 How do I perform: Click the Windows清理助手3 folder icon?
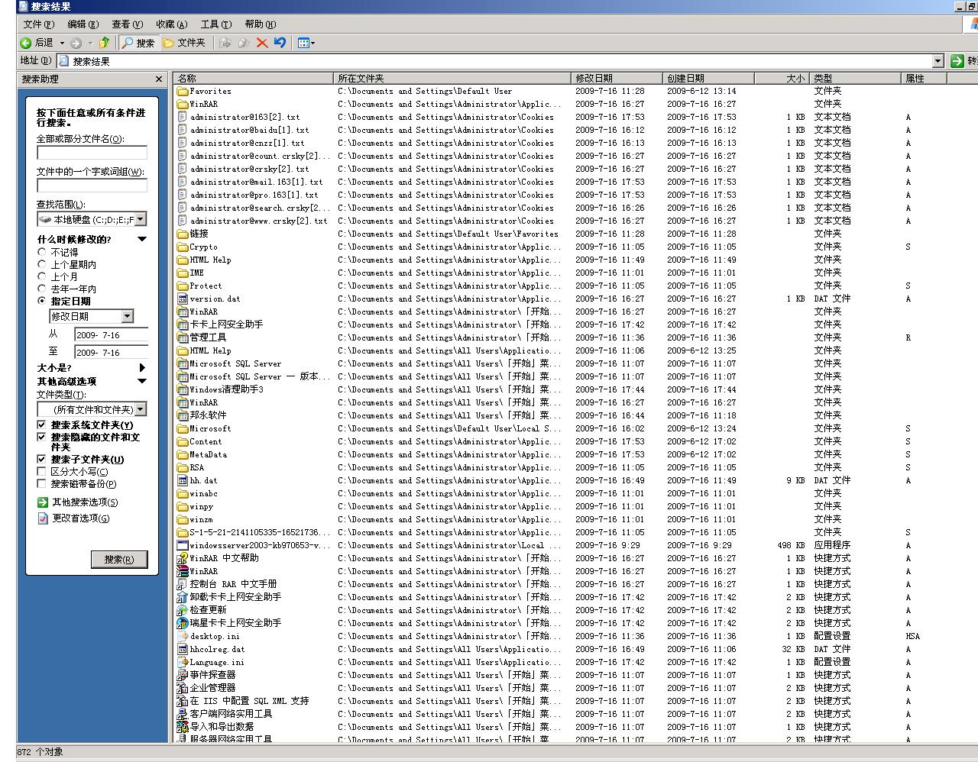183,389
